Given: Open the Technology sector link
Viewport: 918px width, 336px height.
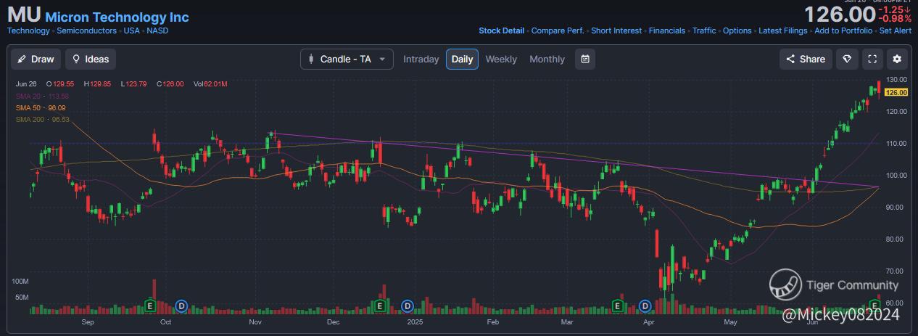Looking at the screenshot, I should click(x=28, y=30).
